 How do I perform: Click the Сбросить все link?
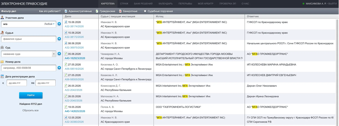(x=31, y=110)
